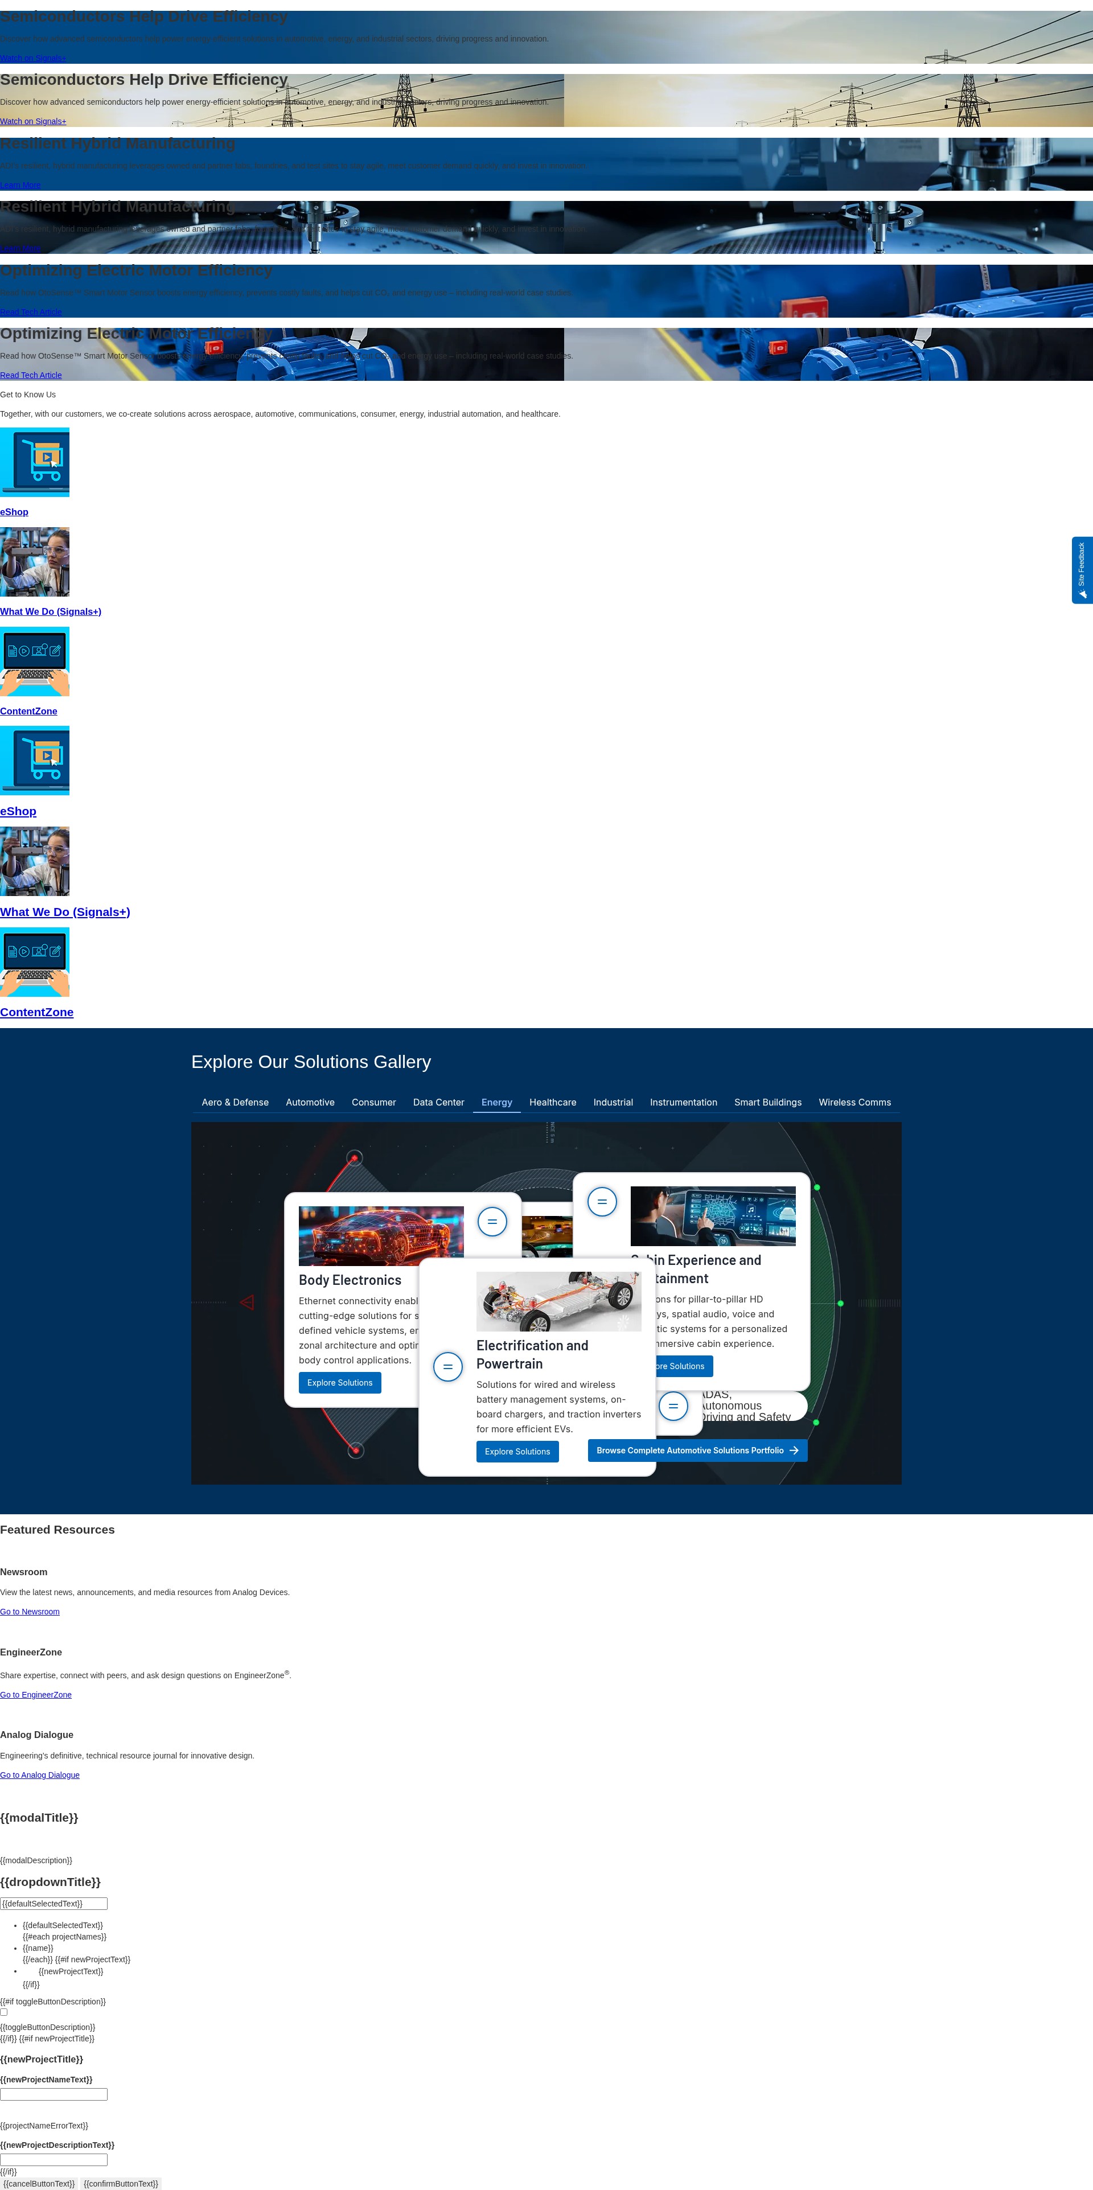Click the red triangle previous arrow in gallery
The width and height of the screenshot is (1093, 2190).
click(246, 1303)
